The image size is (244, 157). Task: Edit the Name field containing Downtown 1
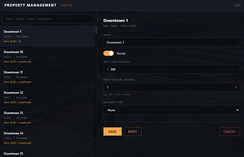coord(172,42)
